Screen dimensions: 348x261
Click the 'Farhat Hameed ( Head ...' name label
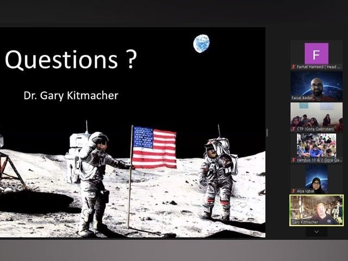tap(319, 67)
